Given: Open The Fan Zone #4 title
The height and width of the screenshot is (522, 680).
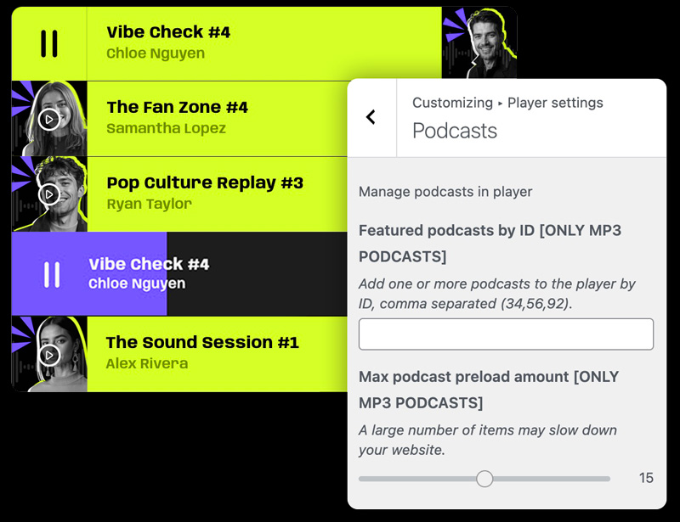Looking at the screenshot, I should [177, 108].
